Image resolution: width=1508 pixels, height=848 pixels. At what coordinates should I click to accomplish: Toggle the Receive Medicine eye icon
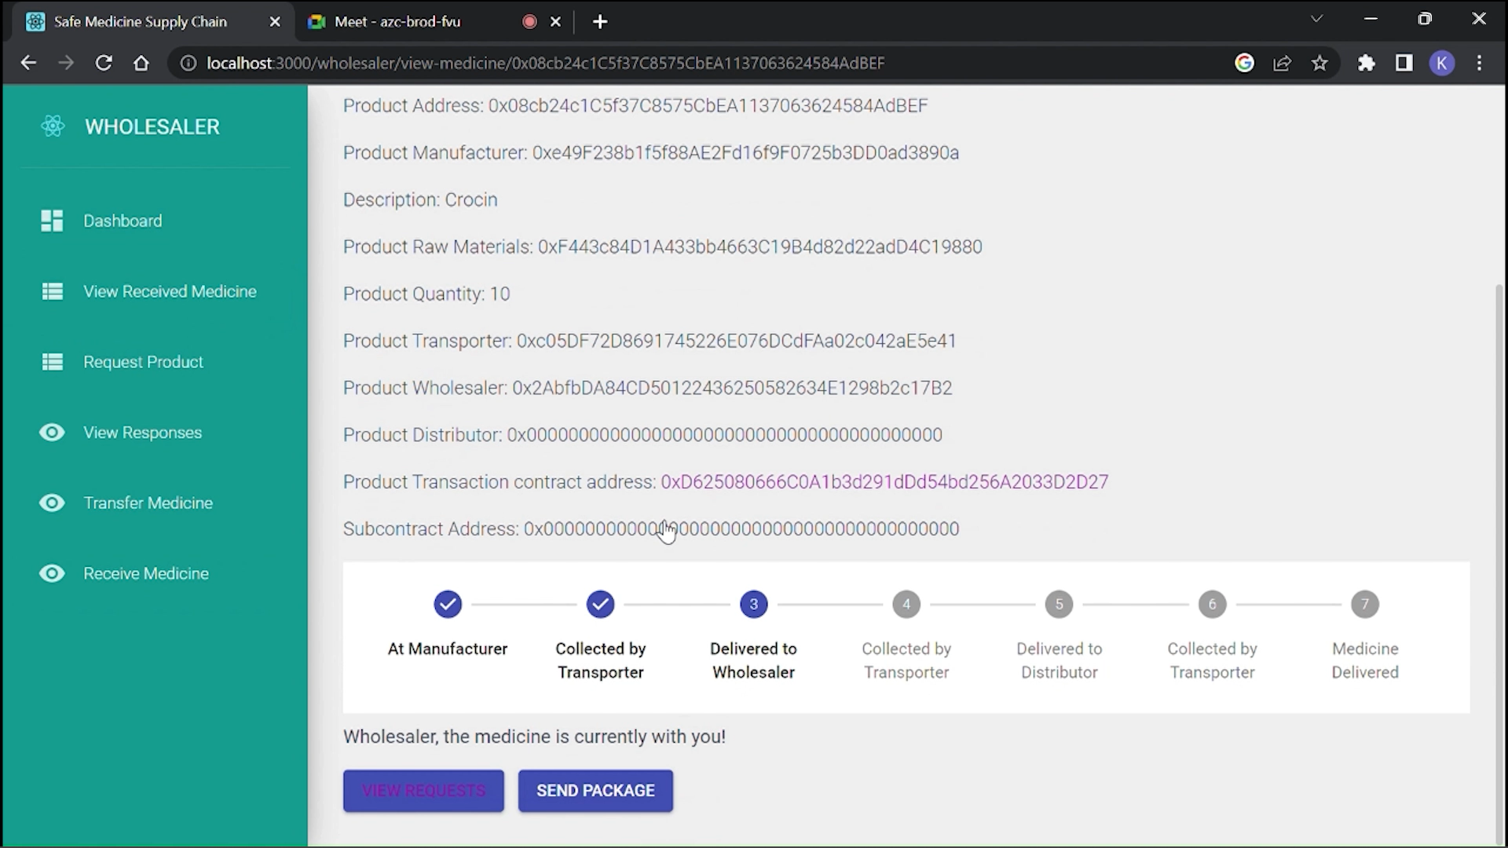[x=51, y=573]
